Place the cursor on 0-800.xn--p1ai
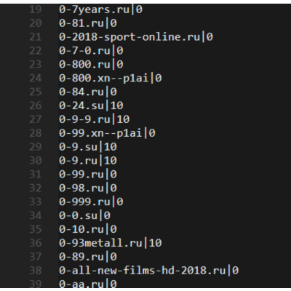 click(x=104, y=78)
